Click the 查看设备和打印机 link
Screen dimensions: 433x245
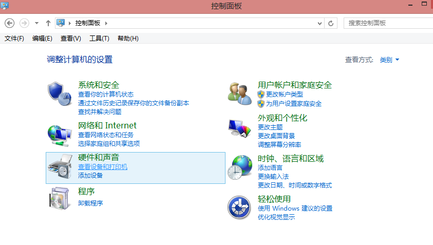(103, 167)
